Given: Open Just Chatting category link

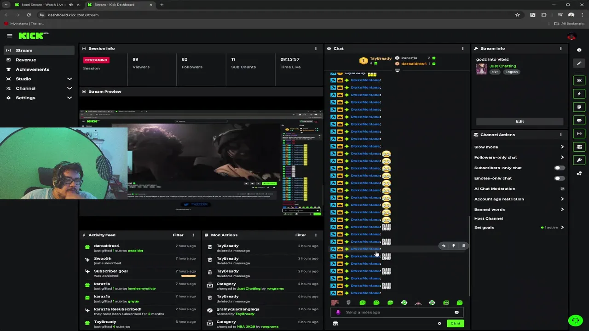Looking at the screenshot, I should point(502,66).
